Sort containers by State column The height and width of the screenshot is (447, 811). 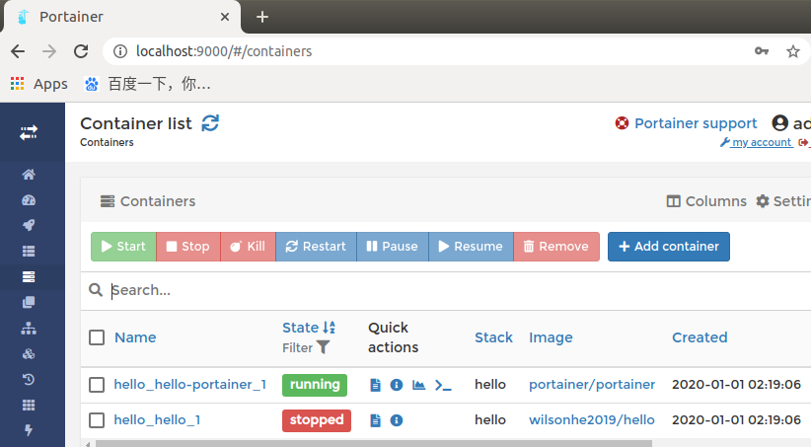[309, 328]
